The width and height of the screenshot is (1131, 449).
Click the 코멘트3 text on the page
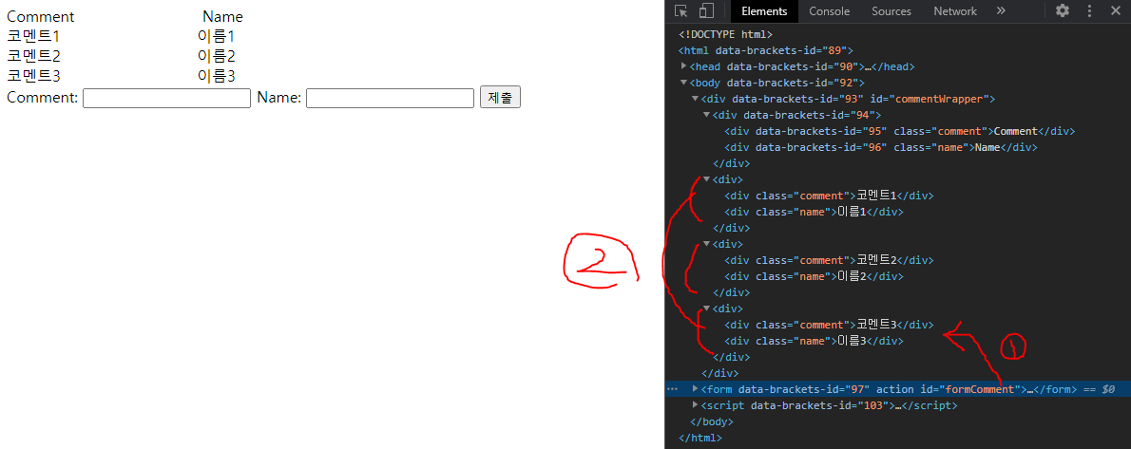pos(34,75)
